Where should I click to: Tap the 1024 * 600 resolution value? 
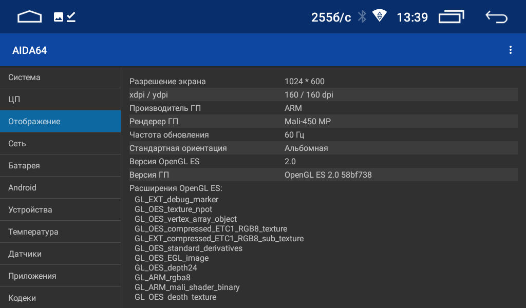(304, 82)
